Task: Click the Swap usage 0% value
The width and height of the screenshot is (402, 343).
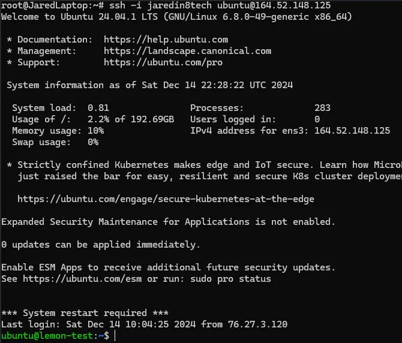Action: point(93,142)
